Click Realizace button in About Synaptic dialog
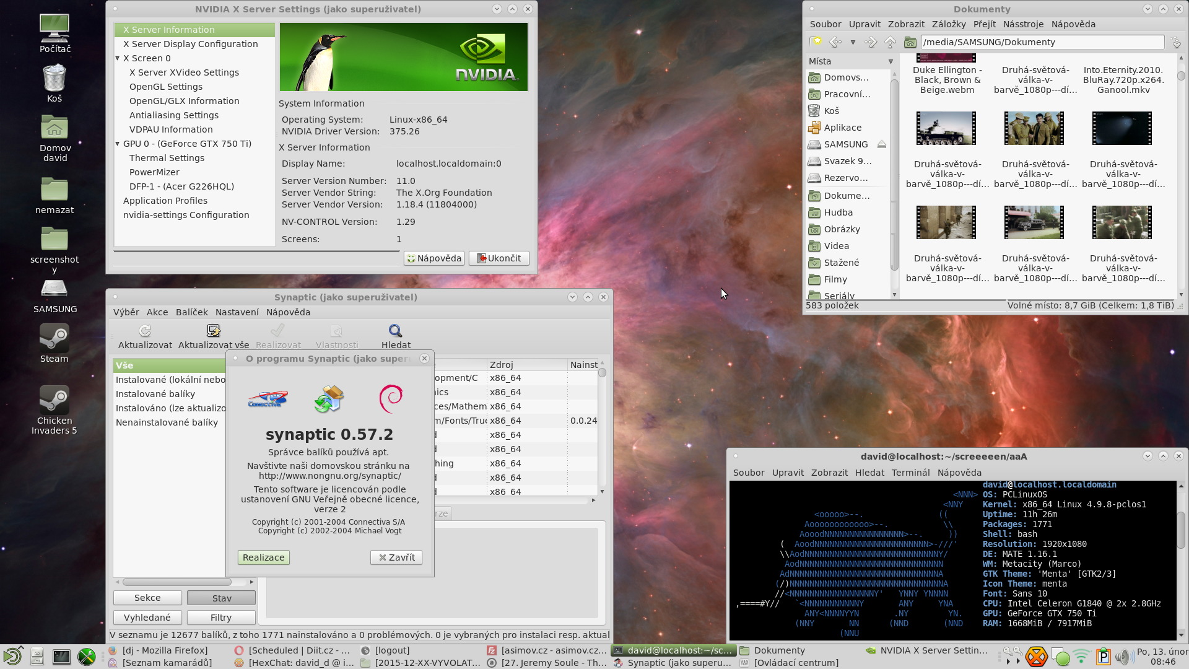 pyautogui.click(x=264, y=557)
